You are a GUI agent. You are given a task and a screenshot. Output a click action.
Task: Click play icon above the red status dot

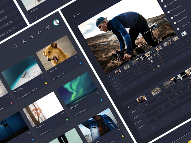(x=8, y=97)
